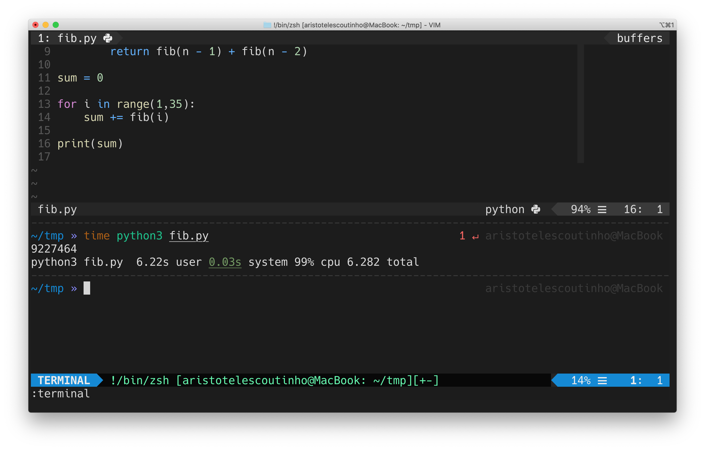Place cursor on line 11 sum = 0
This screenshot has height=450, width=705.
[80, 78]
